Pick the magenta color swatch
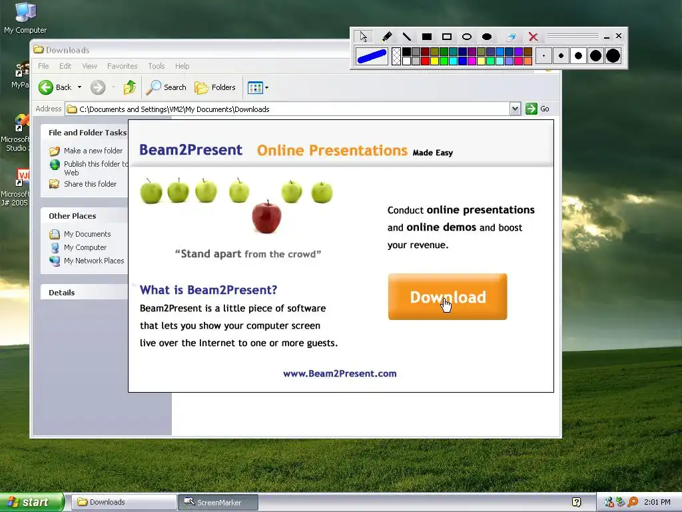 pyautogui.click(x=472, y=61)
